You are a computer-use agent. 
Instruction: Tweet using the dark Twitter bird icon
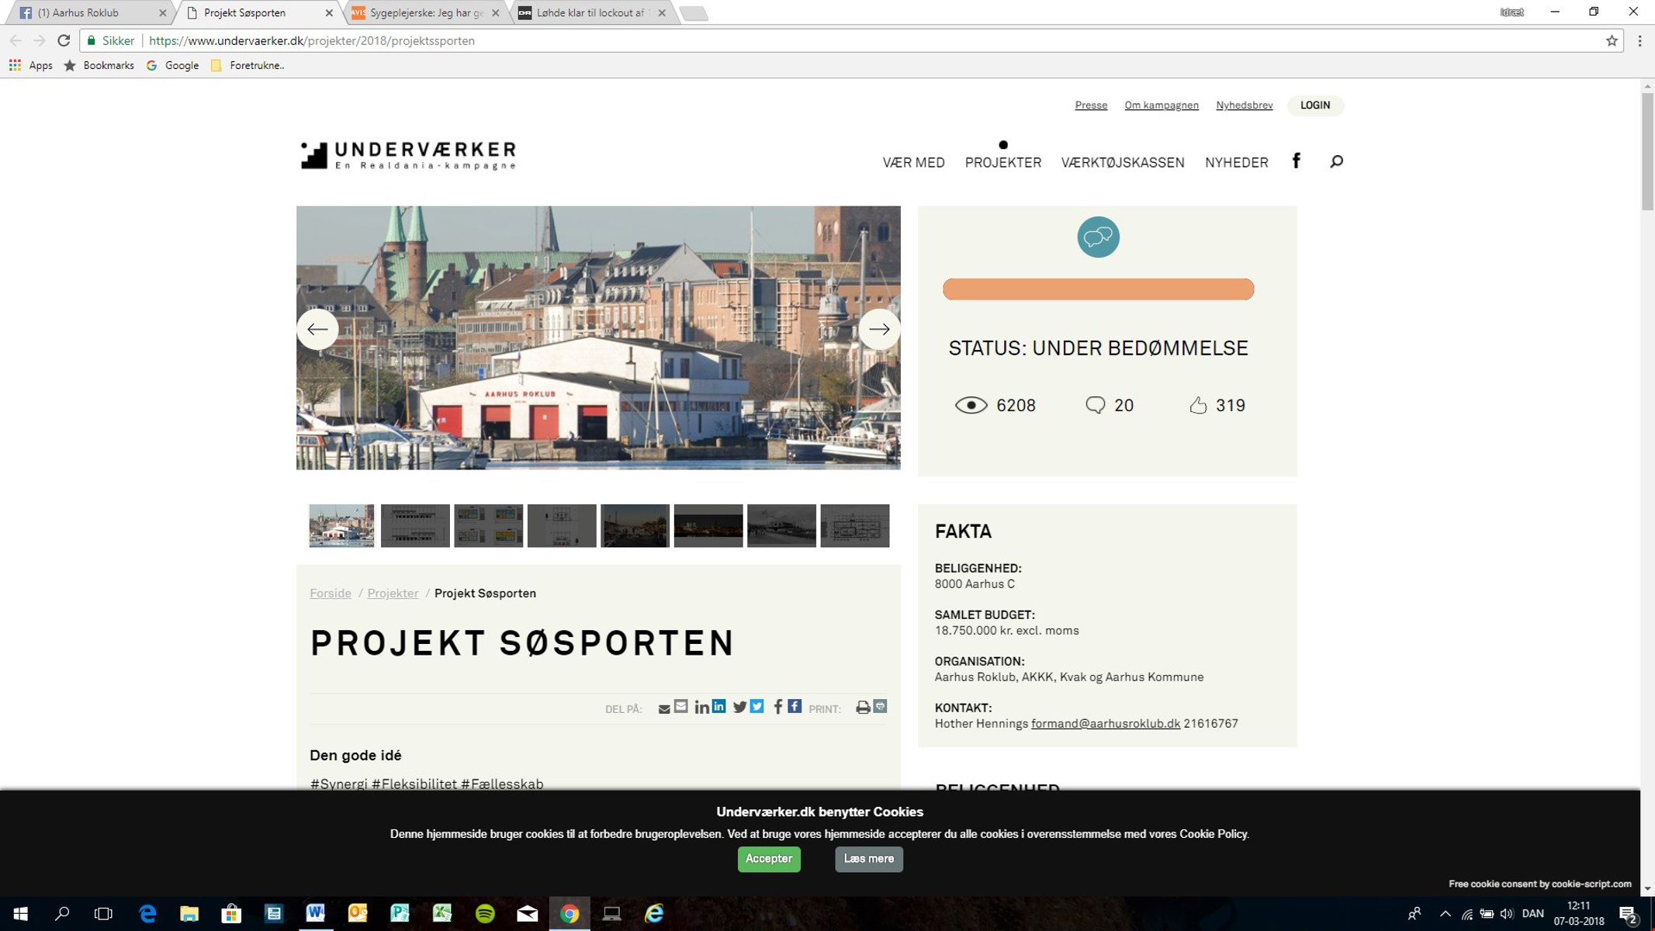(739, 708)
